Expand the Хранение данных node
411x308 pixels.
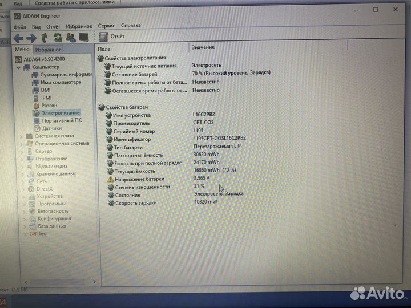coord(23,174)
